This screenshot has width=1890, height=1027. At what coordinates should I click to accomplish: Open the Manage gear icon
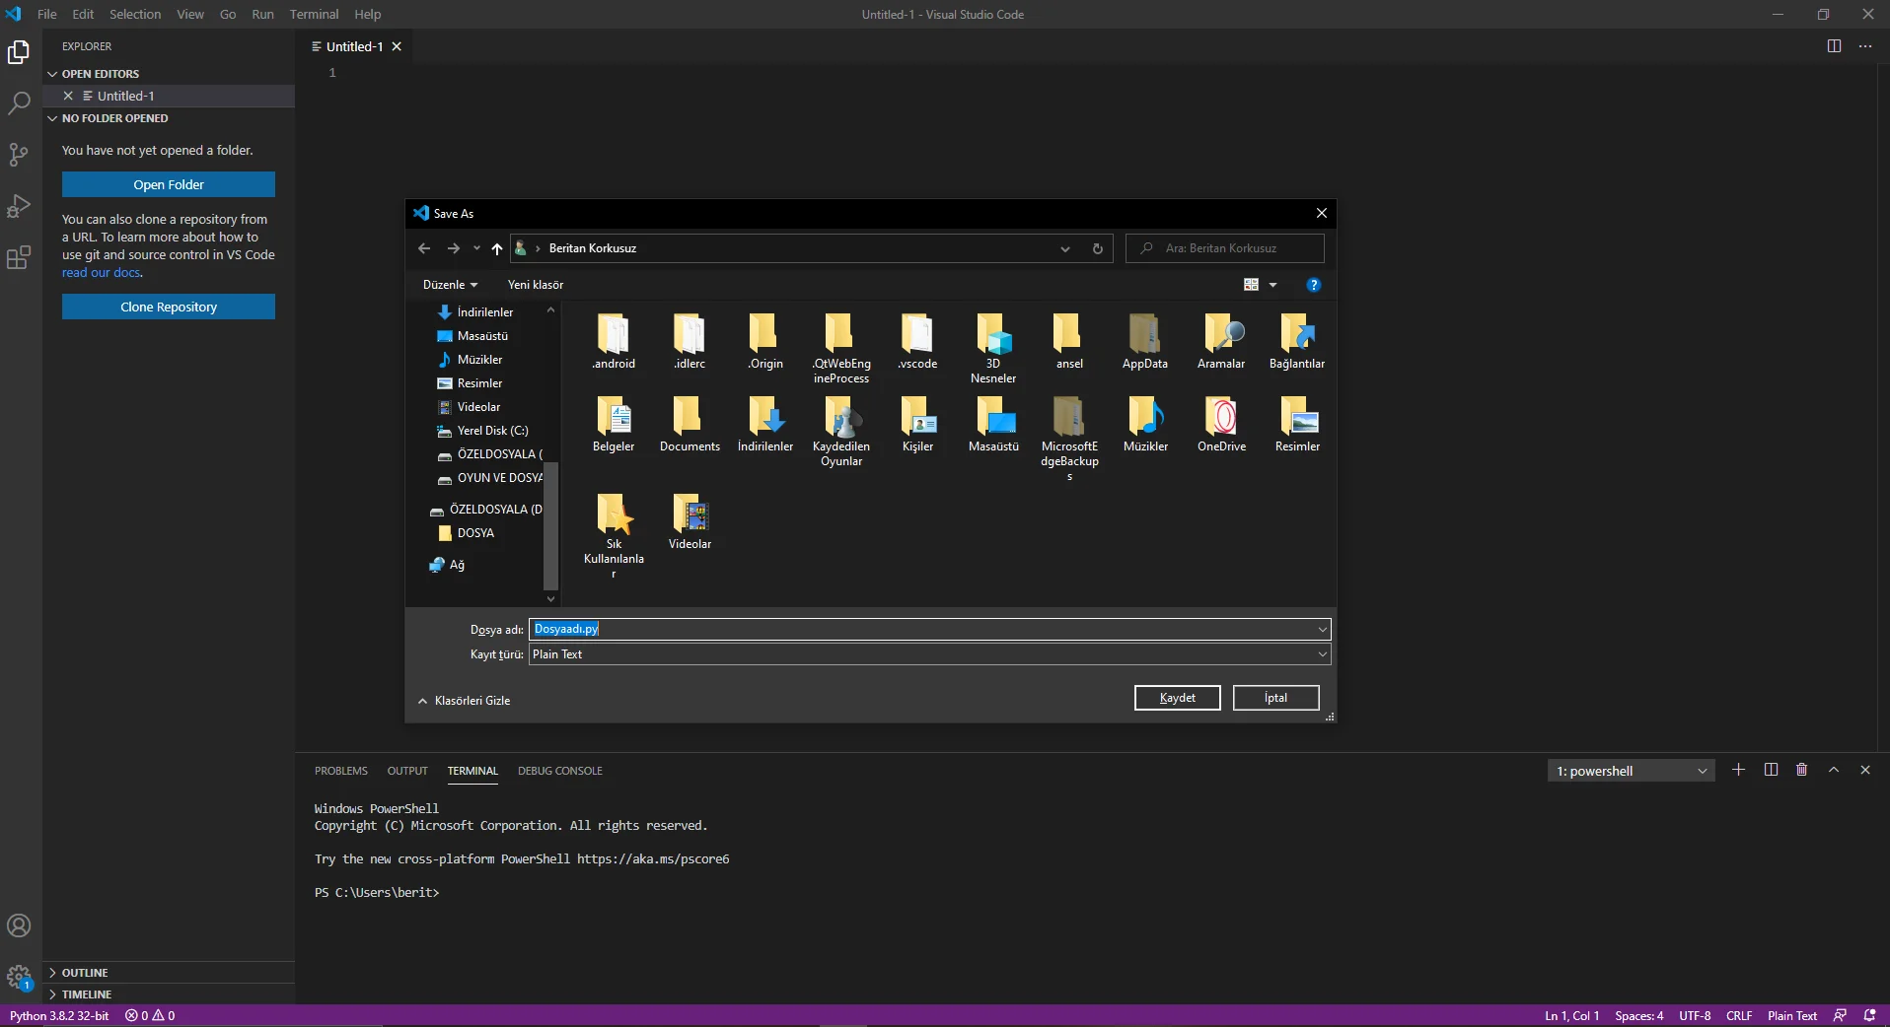pos(19,977)
